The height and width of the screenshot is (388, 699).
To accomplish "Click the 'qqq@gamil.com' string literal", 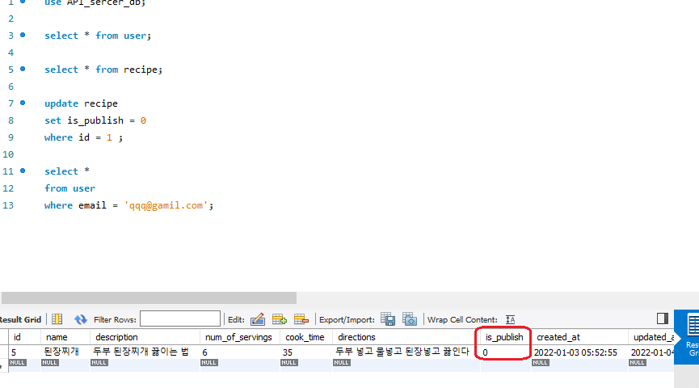I will (x=166, y=205).
